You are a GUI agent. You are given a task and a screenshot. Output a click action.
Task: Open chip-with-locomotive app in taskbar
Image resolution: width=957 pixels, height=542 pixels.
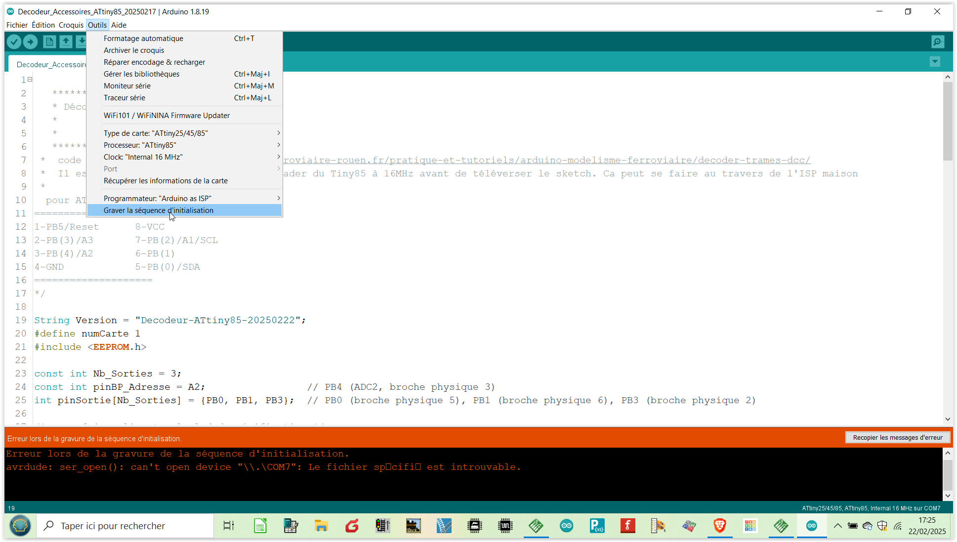[474, 526]
